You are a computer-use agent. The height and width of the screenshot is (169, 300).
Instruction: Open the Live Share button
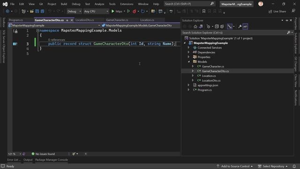tap(277, 11)
